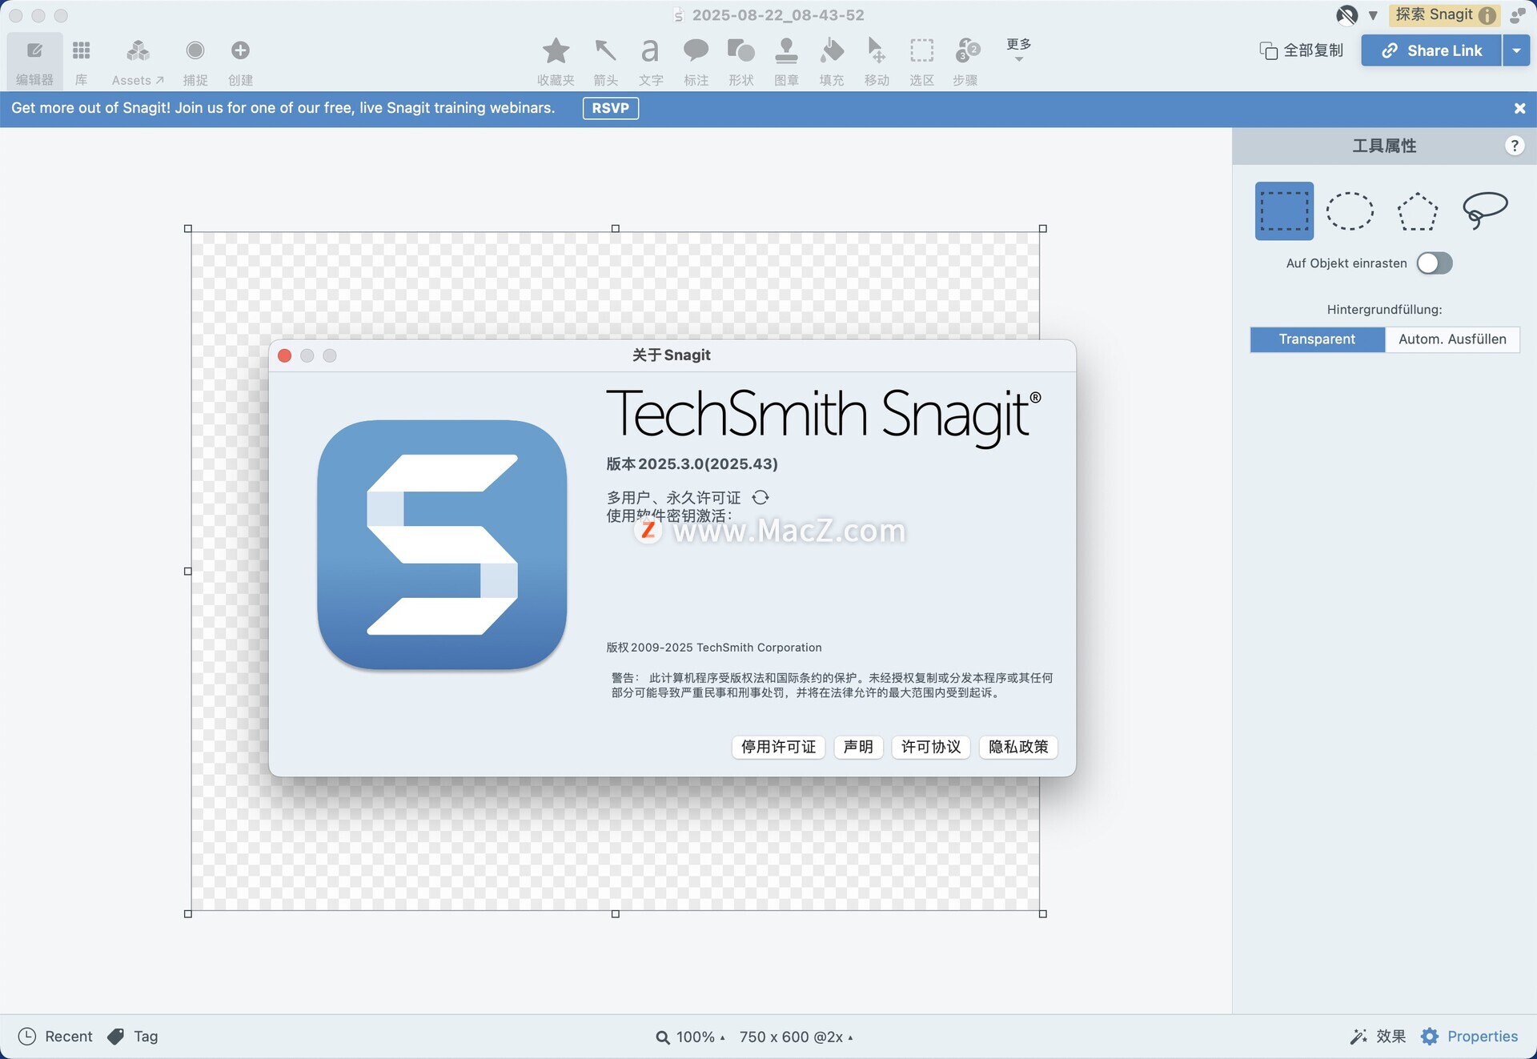Select the 选区 selection tool
Viewport: 1537px width, 1059px height.
[x=921, y=62]
